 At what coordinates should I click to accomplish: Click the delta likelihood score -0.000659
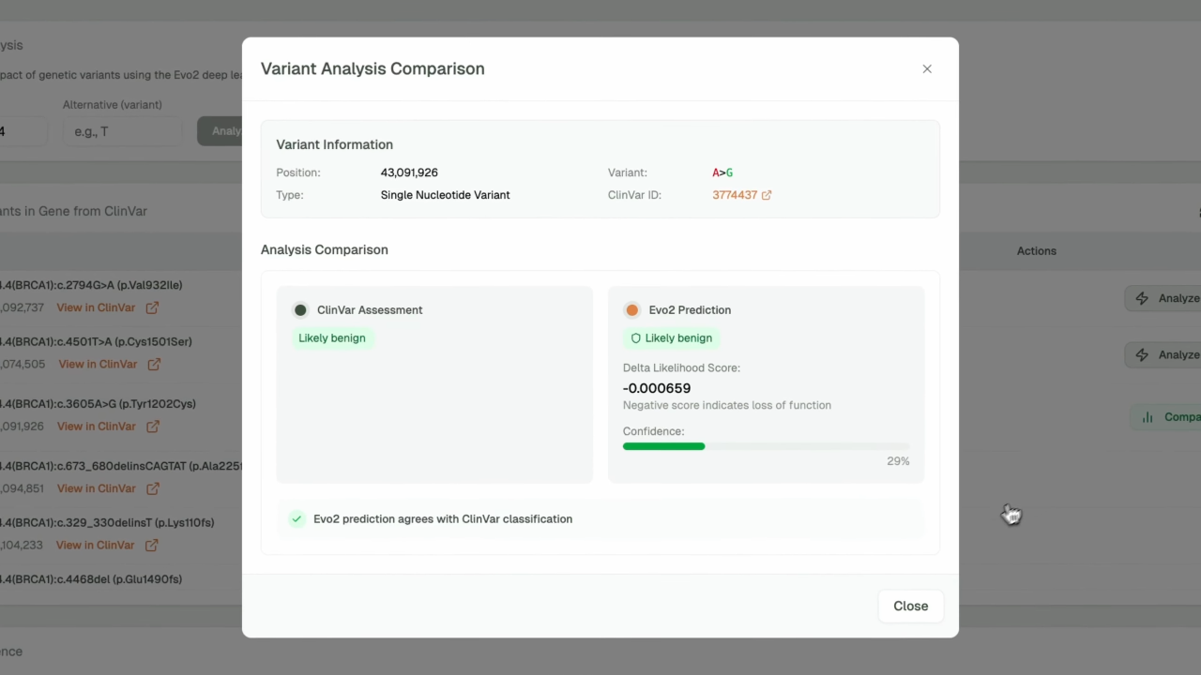[x=657, y=388]
